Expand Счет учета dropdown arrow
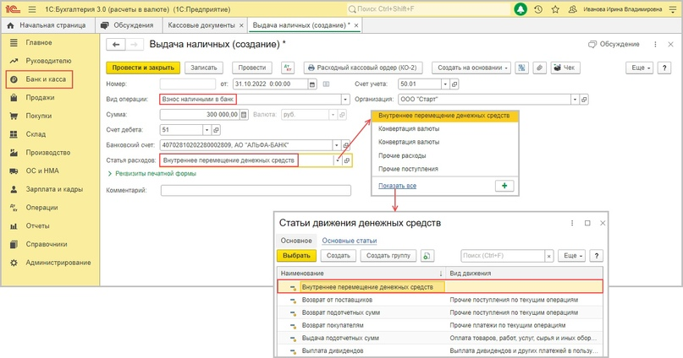The height and width of the screenshot is (358, 683). tap(445, 84)
